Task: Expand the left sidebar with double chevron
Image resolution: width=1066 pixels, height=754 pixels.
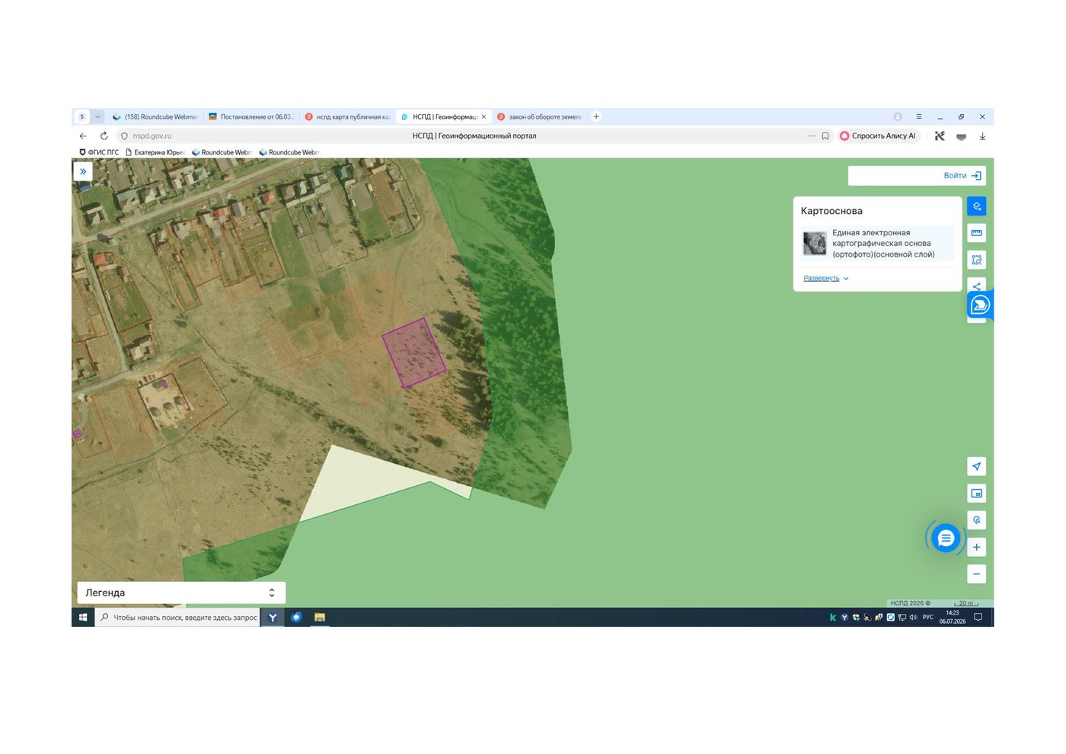Action: point(83,171)
